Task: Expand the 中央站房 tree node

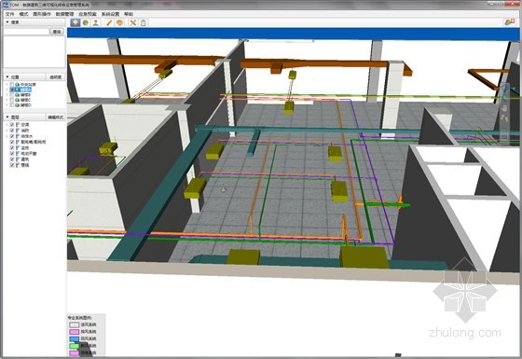Action: pyautogui.click(x=7, y=85)
